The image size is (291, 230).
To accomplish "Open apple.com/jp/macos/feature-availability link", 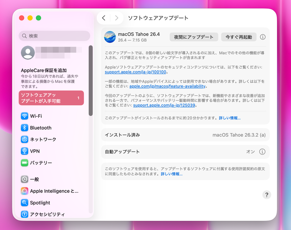I will point(167,86).
